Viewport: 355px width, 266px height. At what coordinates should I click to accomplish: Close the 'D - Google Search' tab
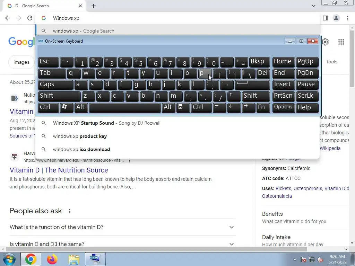tap(80, 6)
